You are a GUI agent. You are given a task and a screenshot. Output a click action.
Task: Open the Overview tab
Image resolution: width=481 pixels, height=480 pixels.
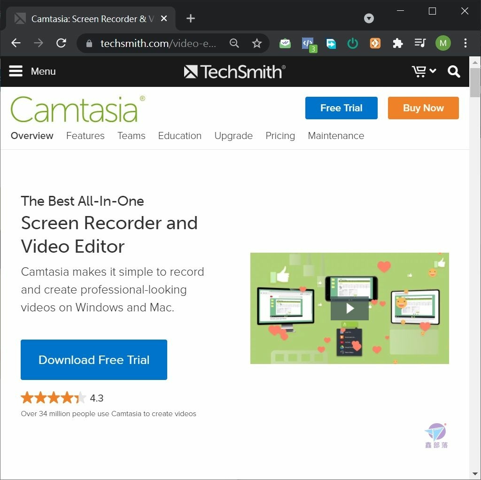point(32,136)
